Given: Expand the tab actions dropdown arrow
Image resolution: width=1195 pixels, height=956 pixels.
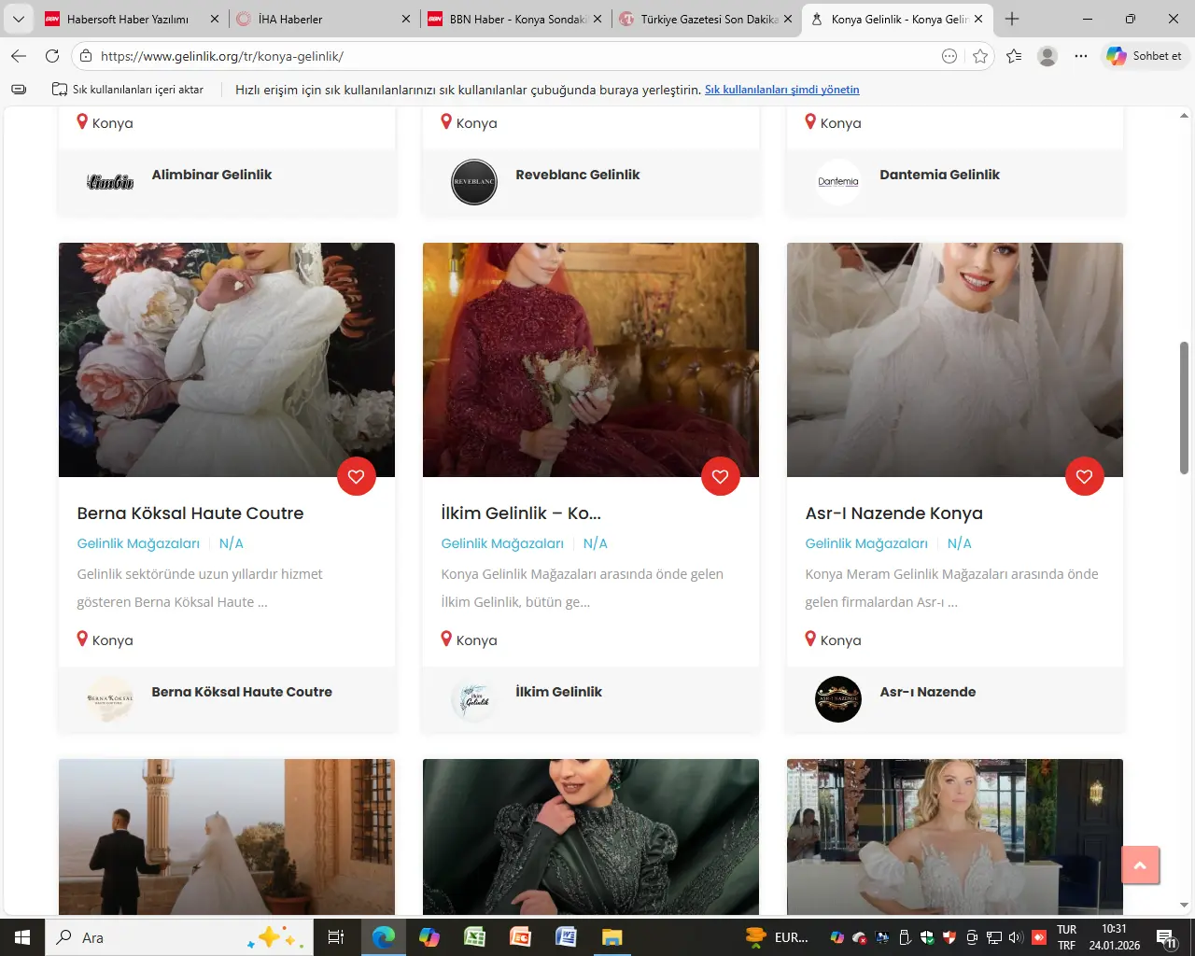Looking at the screenshot, I should pyautogui.click(x=18, y=19).
